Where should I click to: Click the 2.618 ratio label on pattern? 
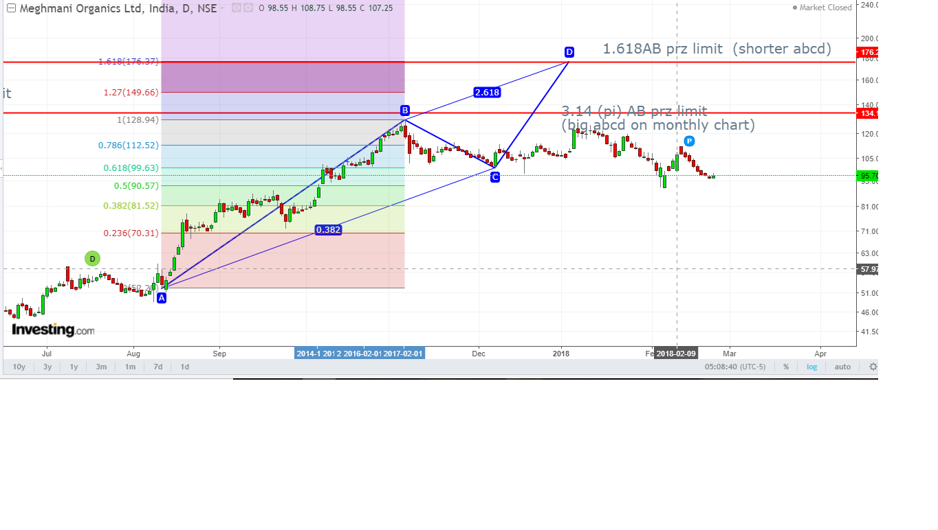click(487, 92)
